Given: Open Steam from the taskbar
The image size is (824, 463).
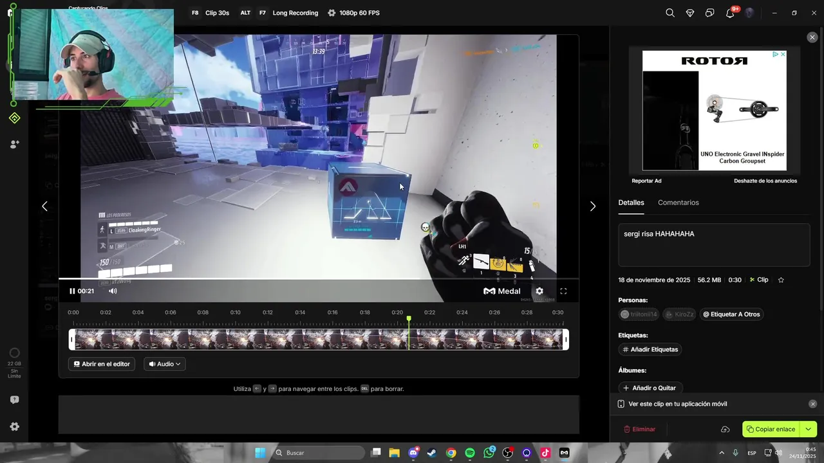Looking at the screenshot, I should [x=431, y=453].
